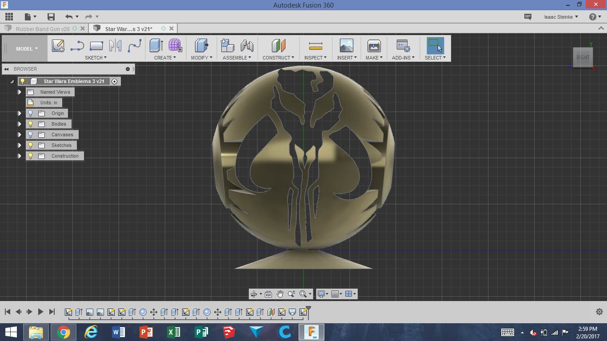Viewport: 607px width, 341px height.
Task: Open the ASSEMBLE menu
Action: (237, 58)
